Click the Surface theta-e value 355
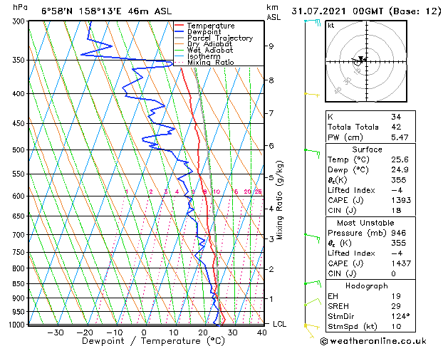 (399, 180)
